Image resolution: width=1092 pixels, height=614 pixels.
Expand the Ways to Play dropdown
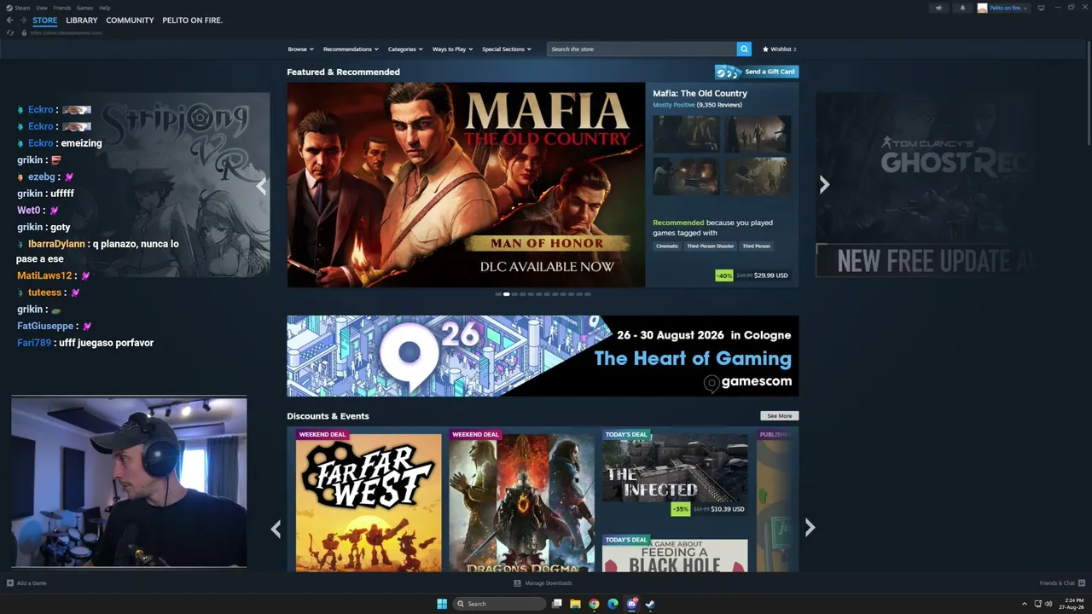click(452, 49)
